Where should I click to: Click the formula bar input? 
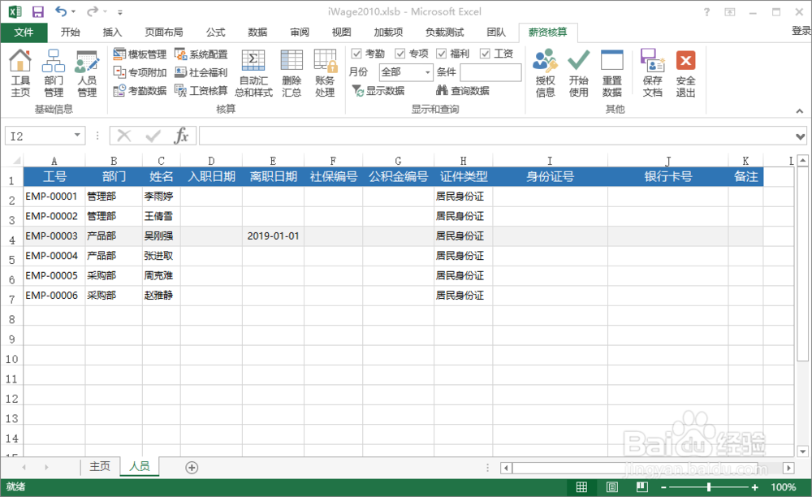click(496, 136)
